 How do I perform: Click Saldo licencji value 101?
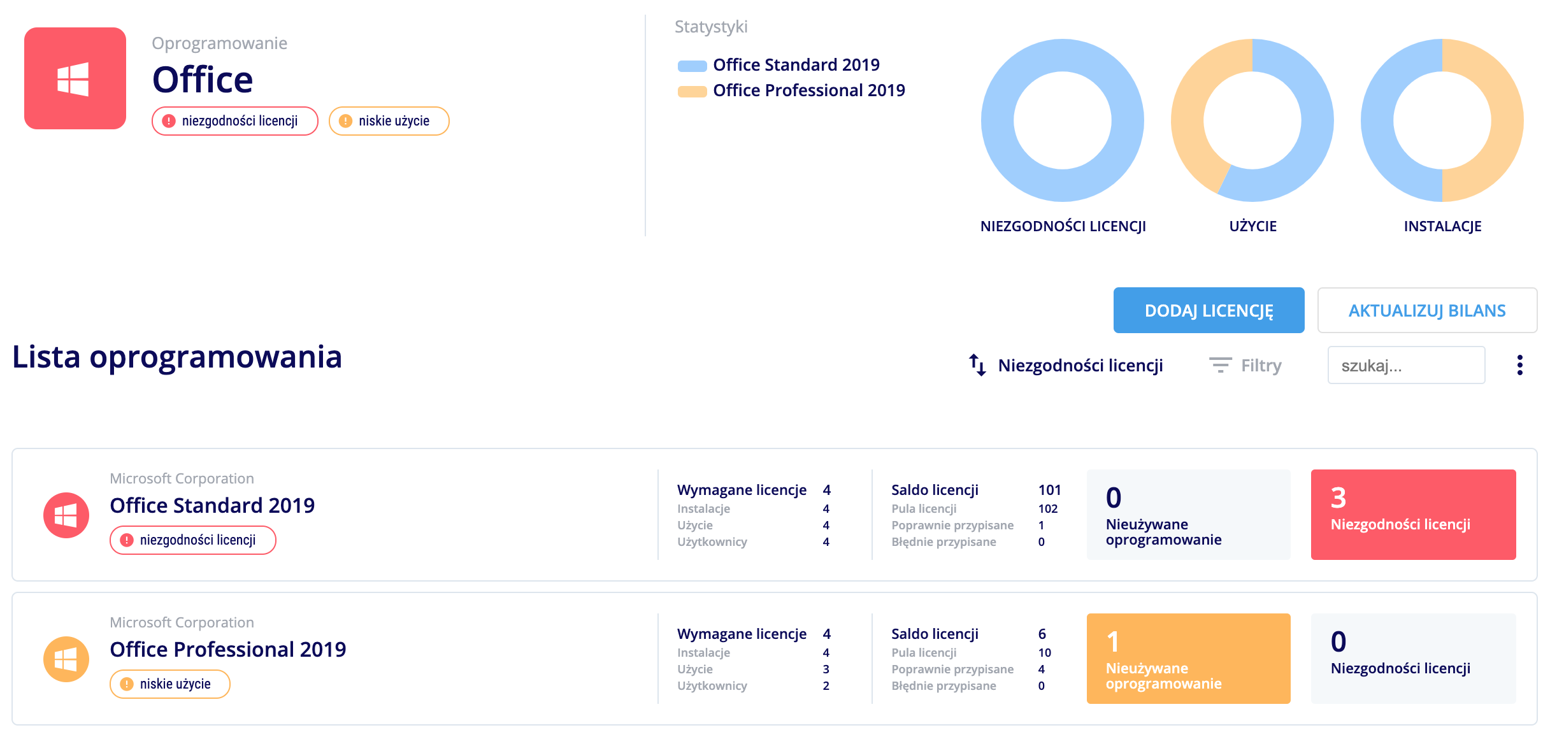click(x=1050, y=490)
